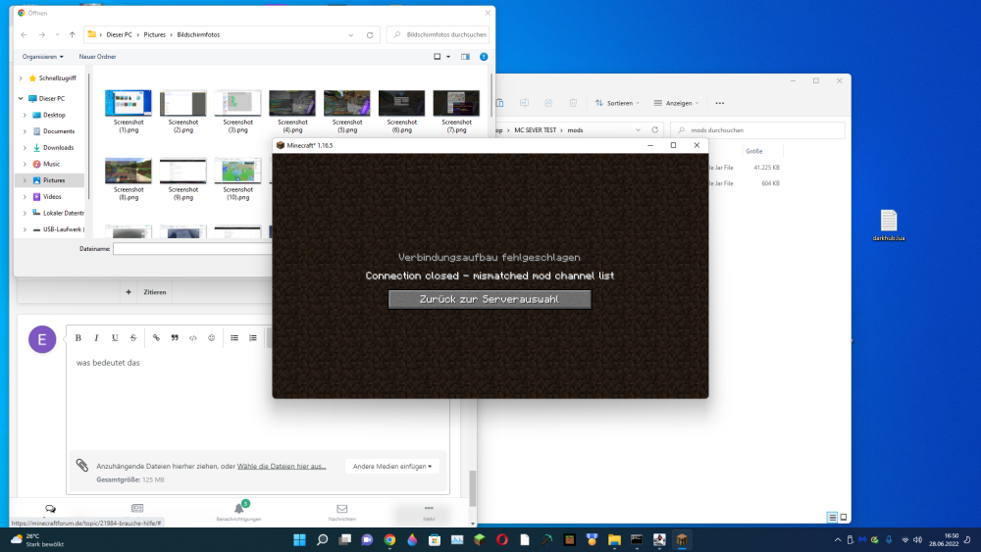Image resolution: width=981 pixels, height=552 pixels.
Task: Expand the Videos node in the tree
Action: [26, 197]
